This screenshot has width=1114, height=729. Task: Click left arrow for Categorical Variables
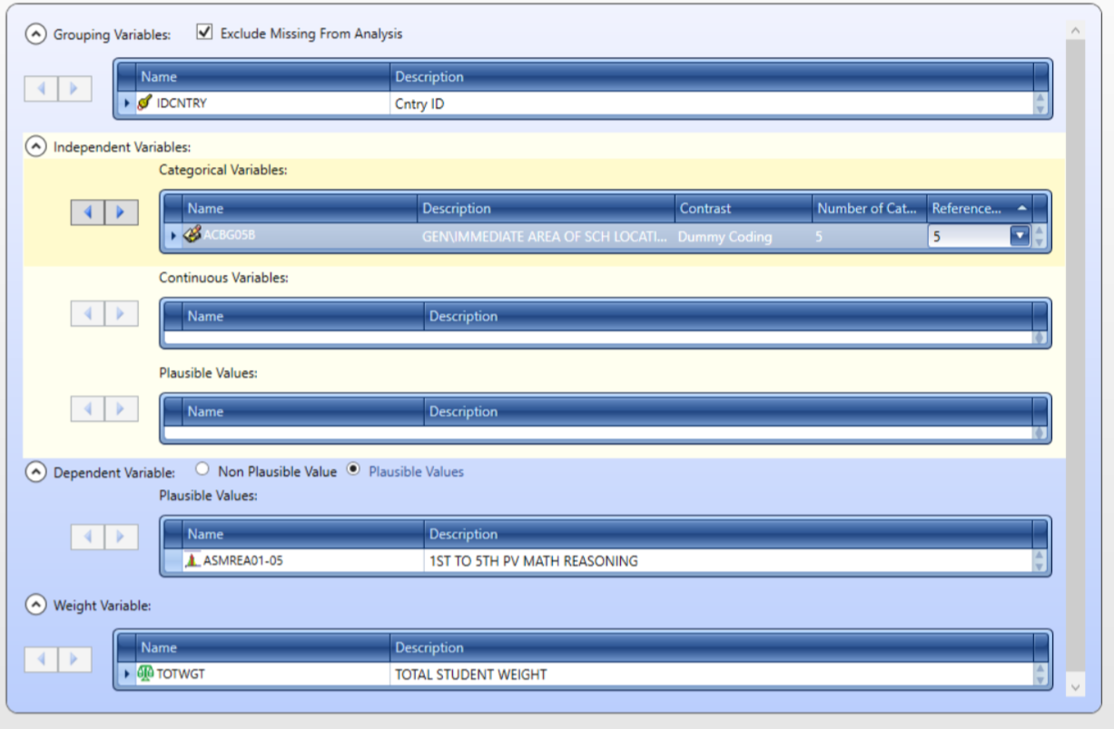coord(88,212)
